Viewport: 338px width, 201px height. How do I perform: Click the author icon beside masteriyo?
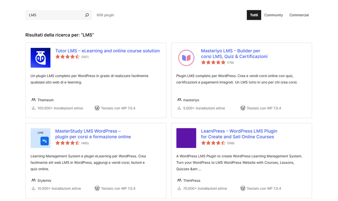179,100
